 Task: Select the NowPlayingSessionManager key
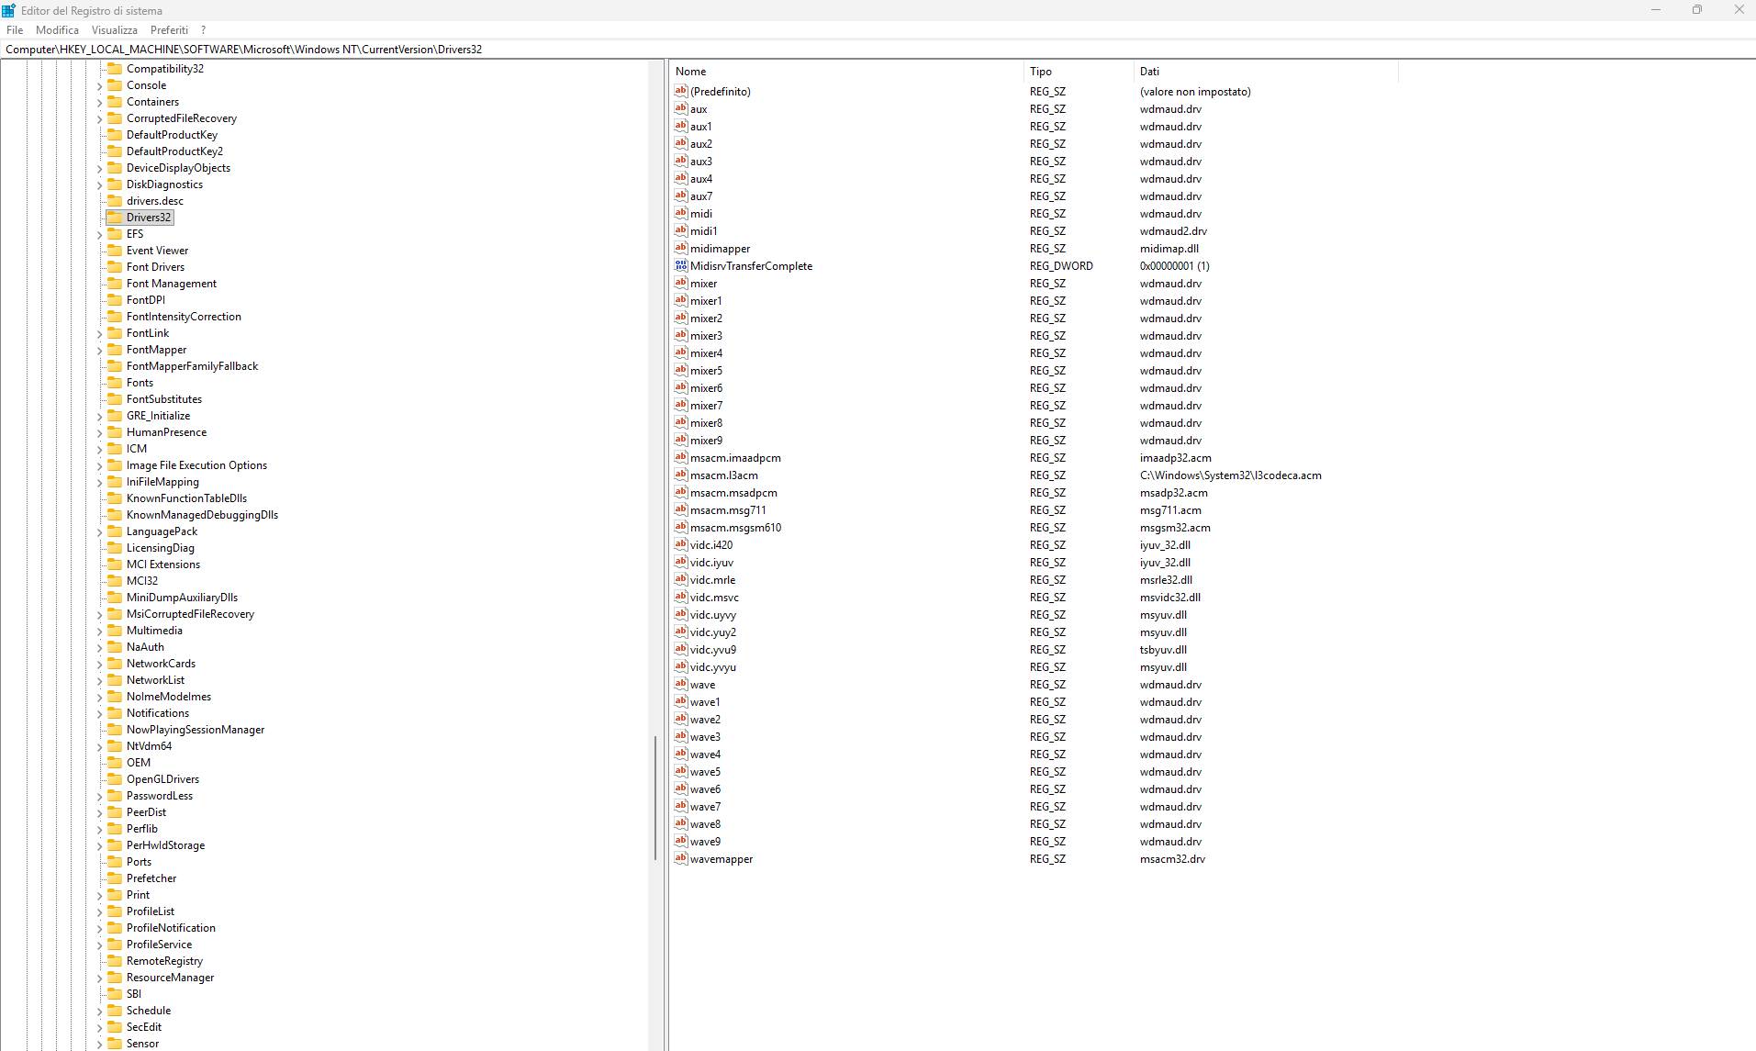pyautogui.click(x=196, y=730)
